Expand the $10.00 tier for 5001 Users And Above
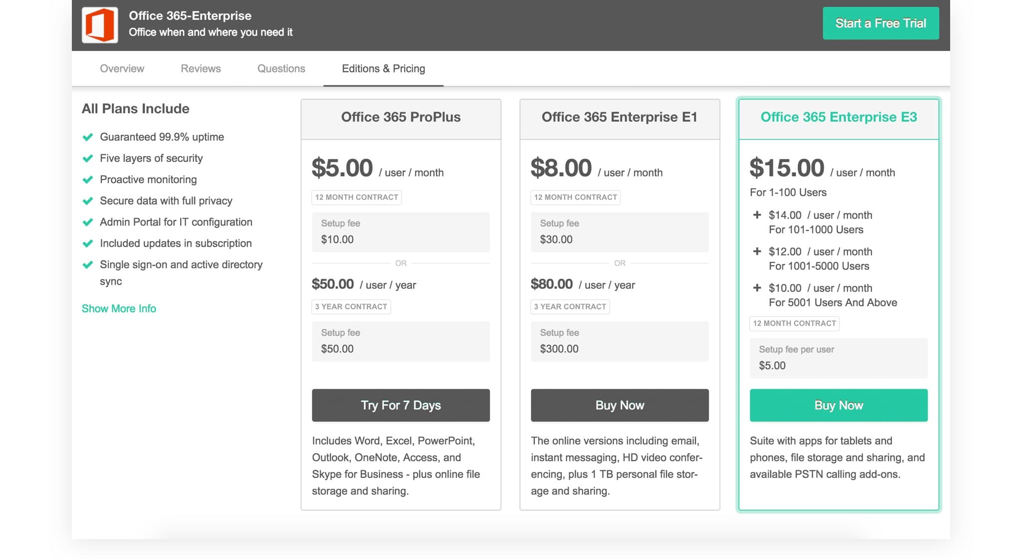 click(x=758, y=288)
